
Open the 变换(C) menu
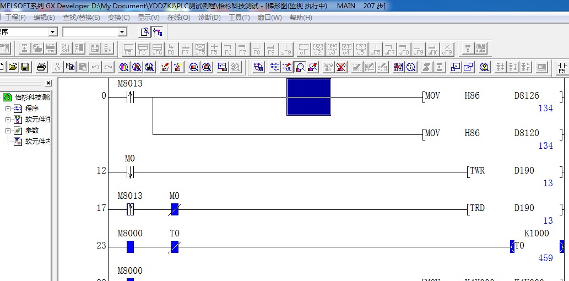[x=118, y=18]
